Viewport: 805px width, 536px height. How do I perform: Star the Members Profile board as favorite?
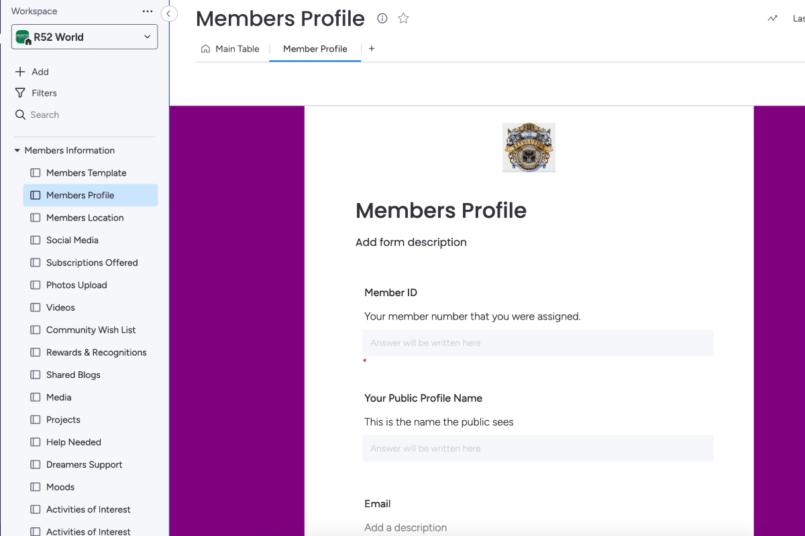point(403,19)
